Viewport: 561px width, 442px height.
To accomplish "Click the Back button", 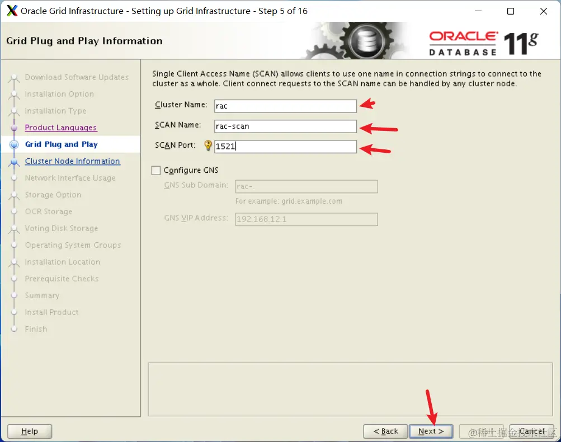I will (385, 431).
